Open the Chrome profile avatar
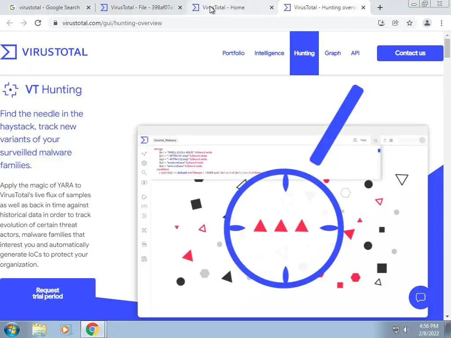 point(427,23)
